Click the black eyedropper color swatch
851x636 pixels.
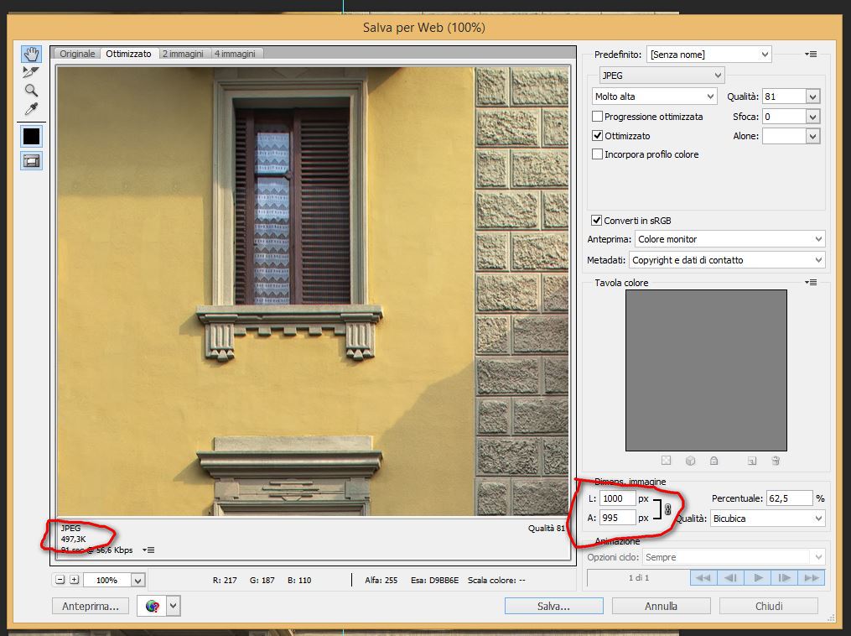31,136
